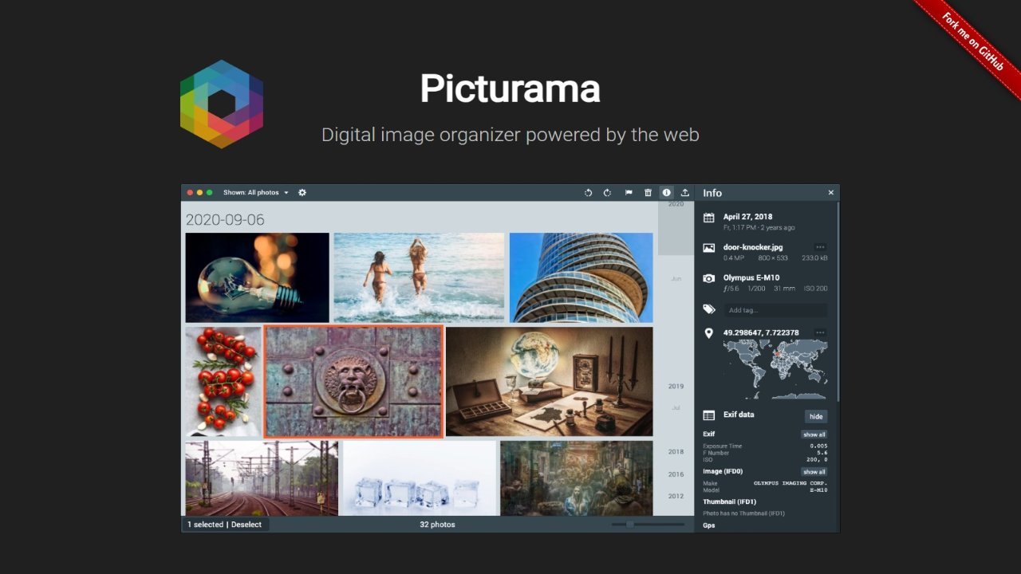Rotate photo right with clockwise icon
Screen dimensions: 1021x574
coord(607,193)
